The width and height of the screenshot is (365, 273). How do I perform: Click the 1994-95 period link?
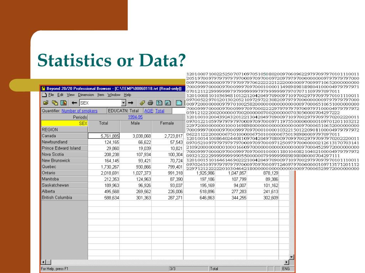[x=135, y=117]
